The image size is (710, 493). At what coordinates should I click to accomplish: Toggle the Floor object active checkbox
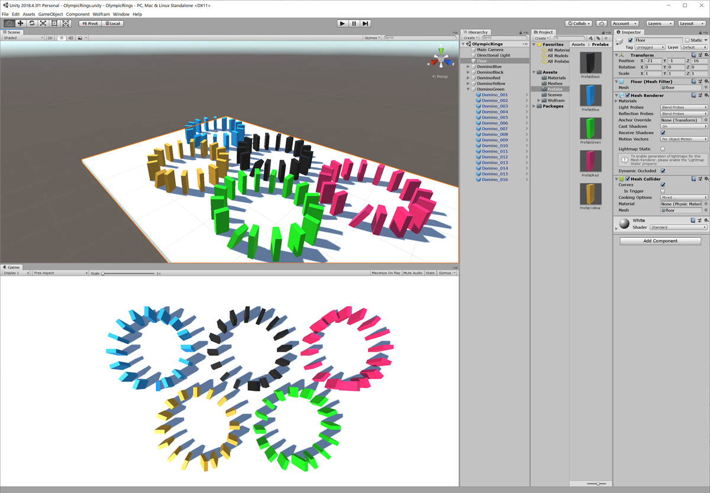pyautogui.click(x=630, y=40)
